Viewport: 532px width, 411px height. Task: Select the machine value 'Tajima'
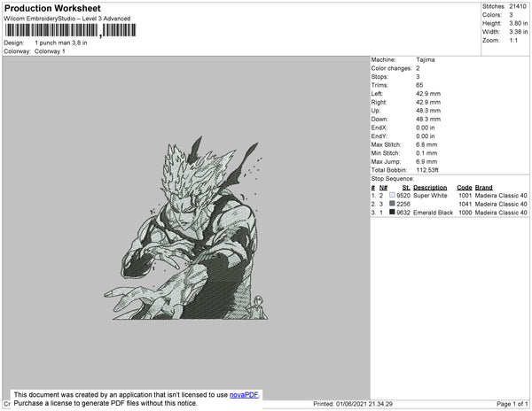tap(425, 59)
